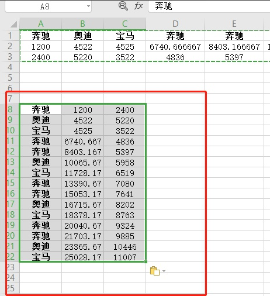Click cell C22 with value 11007
The width and height of the screenshot is (270, 296).
(125, 257)
